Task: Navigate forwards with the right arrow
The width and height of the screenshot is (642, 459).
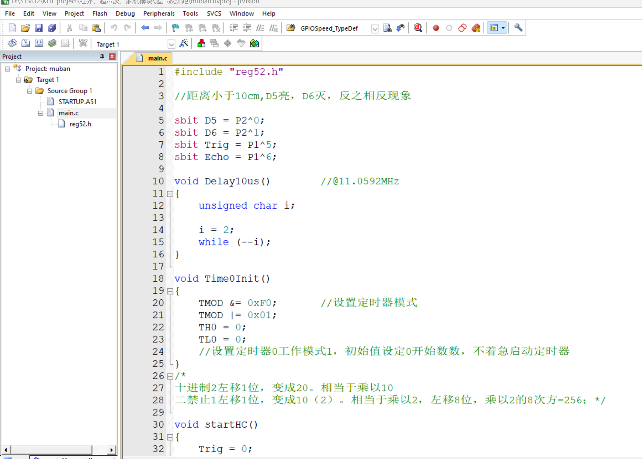Action: click(x=158, y=28)
